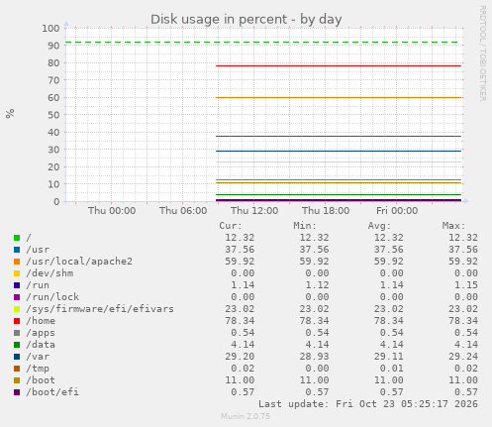The image size is (492, 427).
Task: Click /var minimum value 28.93
Action: click(314, 357)
